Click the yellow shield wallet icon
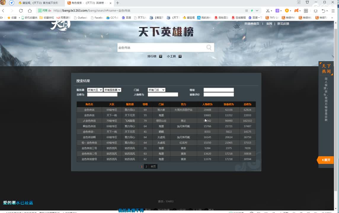 [x=286, y=10]
